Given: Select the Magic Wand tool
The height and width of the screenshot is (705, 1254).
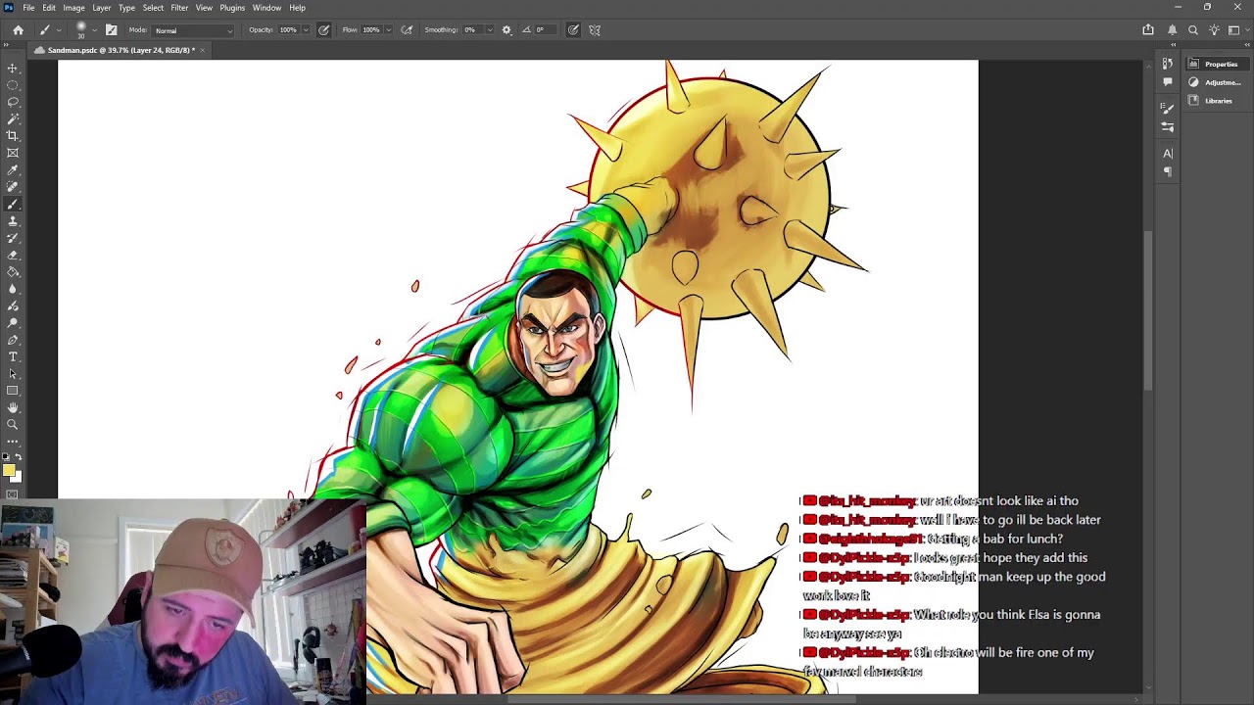Looking at the screenshot, I should [x=13, y=118].
